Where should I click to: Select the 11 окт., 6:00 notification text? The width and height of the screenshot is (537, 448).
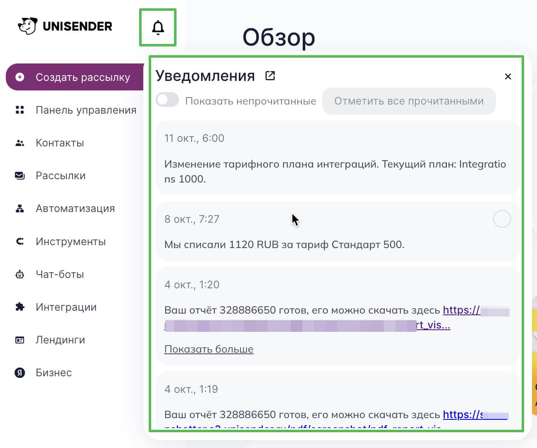pos(335,172)
